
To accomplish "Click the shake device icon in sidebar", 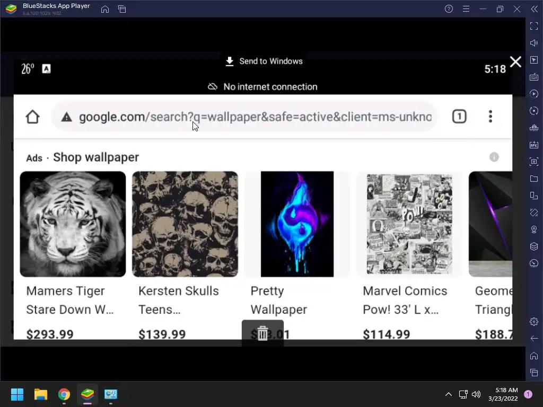I will pyautogui.click(x=534, y=213).
